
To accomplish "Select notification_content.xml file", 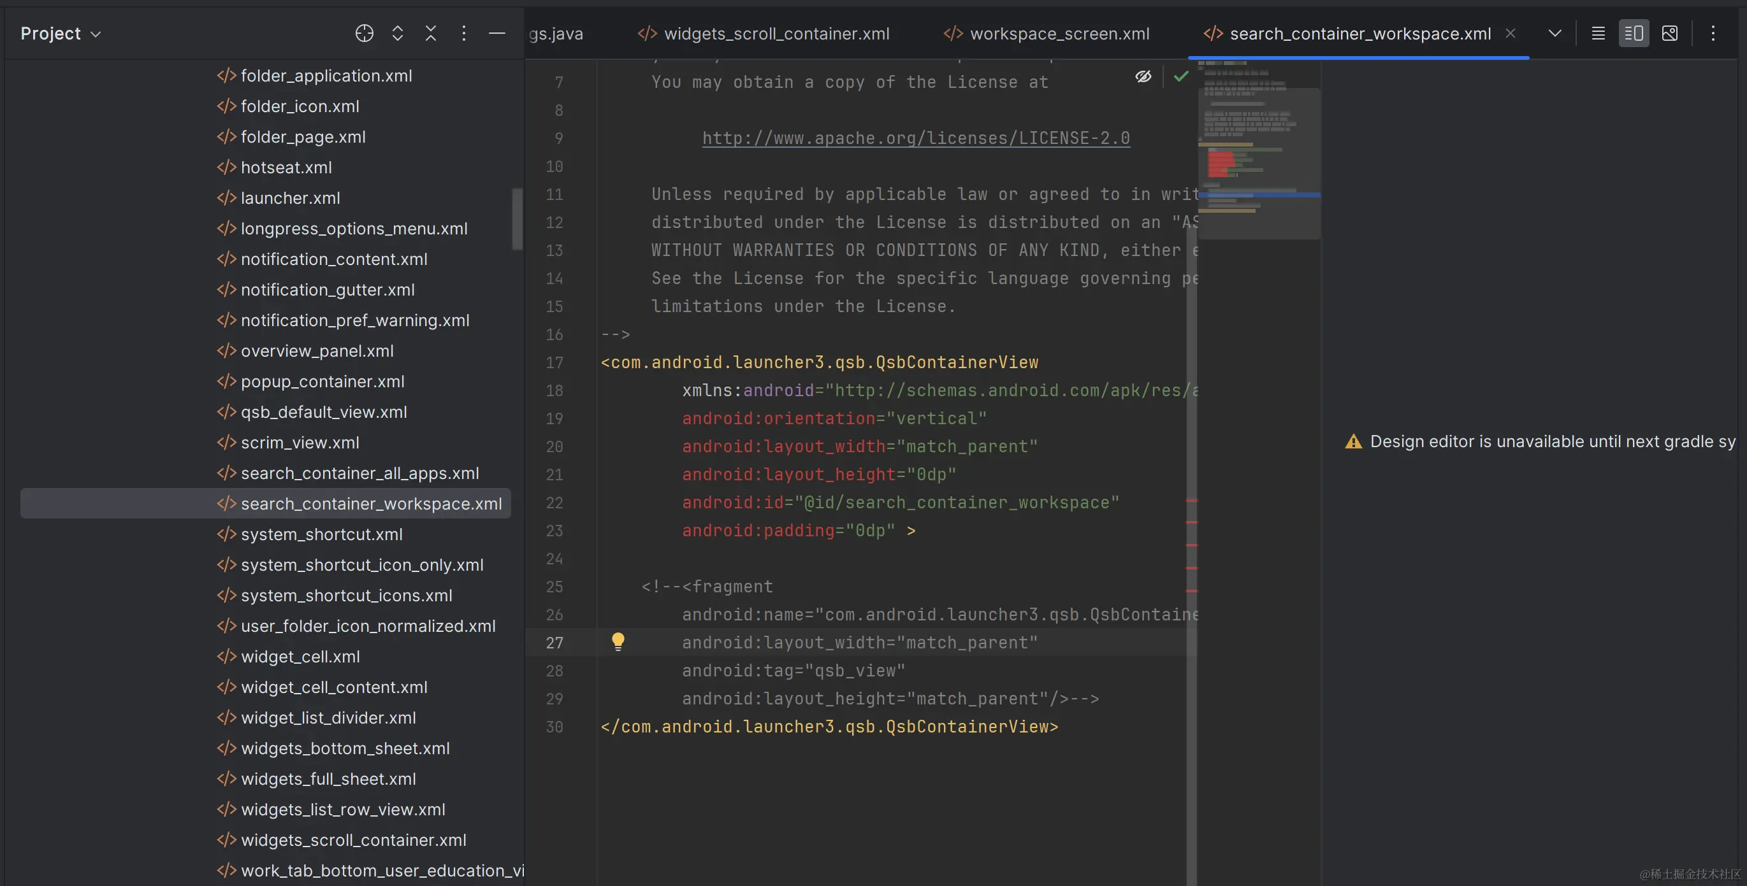I will (x=321, y=259).
